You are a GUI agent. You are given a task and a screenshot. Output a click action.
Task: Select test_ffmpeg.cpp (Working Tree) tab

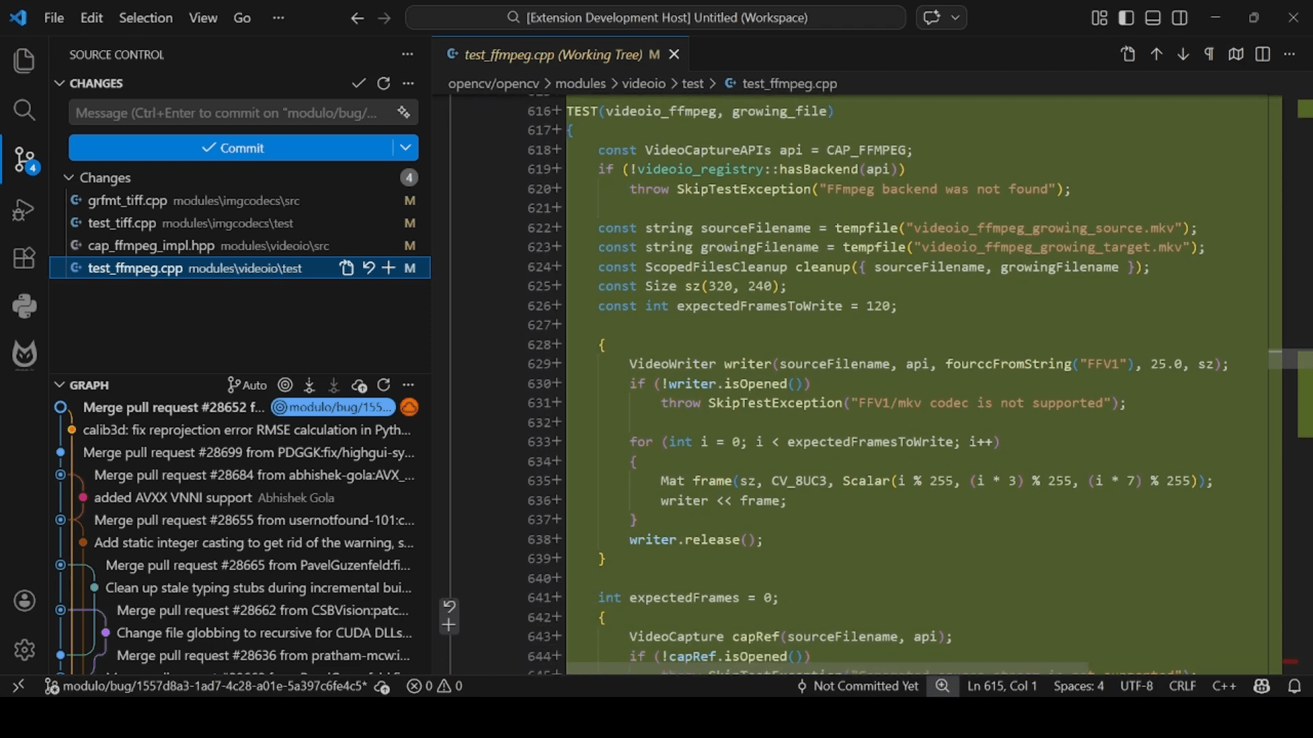561,54
